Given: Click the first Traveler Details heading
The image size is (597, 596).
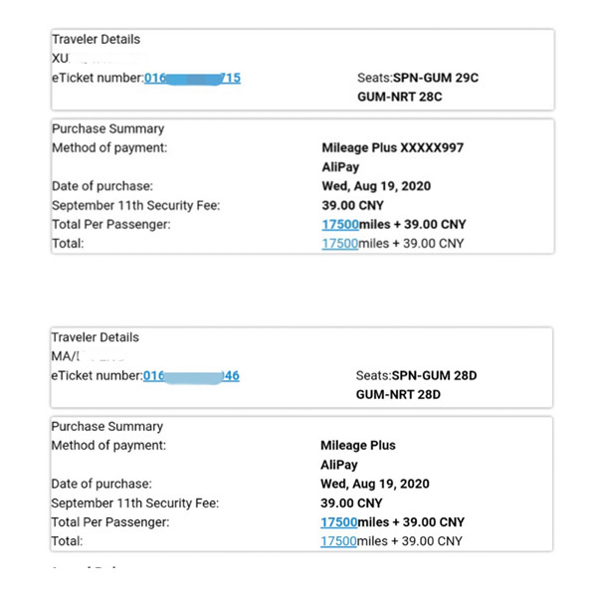Looking at the screenshot, I should coord(96,40).
